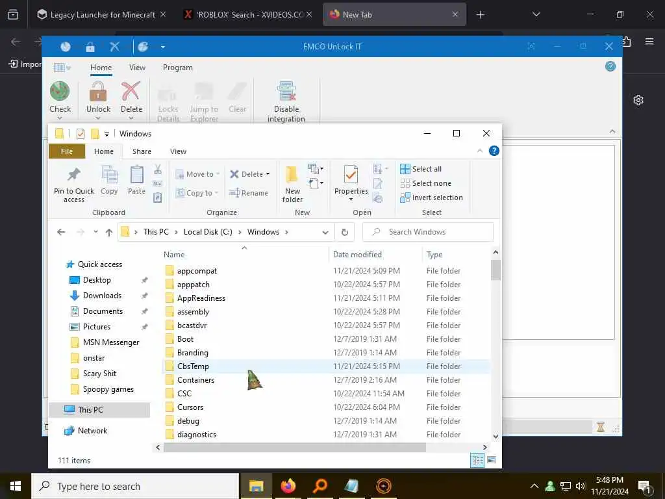Select This PC in navigation pane
Viewport: 665px width, 499px height.
[x=90, y=410]
